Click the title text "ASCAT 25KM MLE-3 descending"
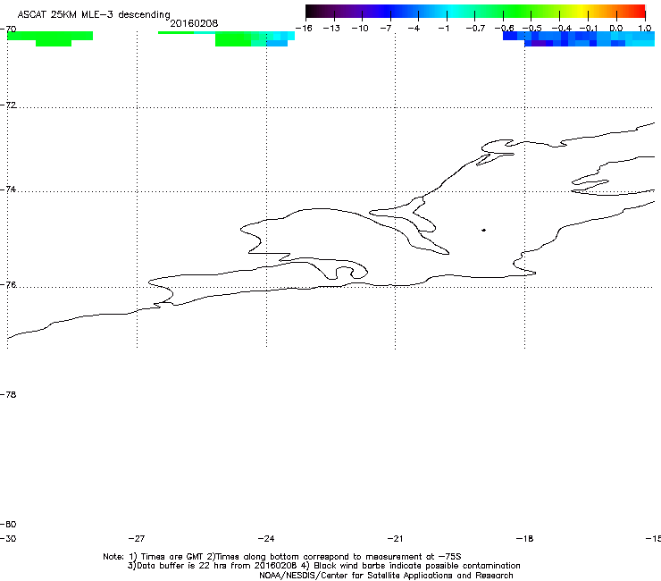Screen dimensions: 661x581 pos(94,15)
